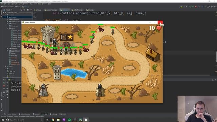The height and width of the screenshot is (122, 217).
Task: Click the red Stop button in the top toolbar
Action: click(x=196, y=7)
